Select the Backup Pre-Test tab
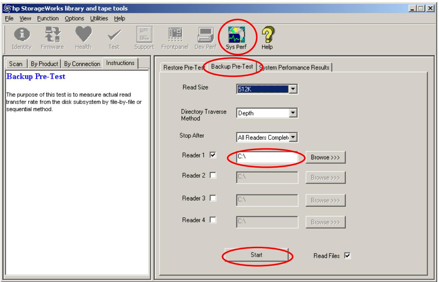 (232, 67)
